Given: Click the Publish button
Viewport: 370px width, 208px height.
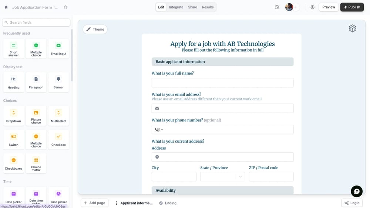Looking at the screenshot, I should coord(352,7).
